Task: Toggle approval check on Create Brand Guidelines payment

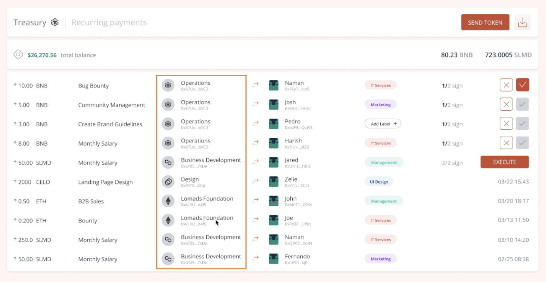Action: [x=522, y=123]
